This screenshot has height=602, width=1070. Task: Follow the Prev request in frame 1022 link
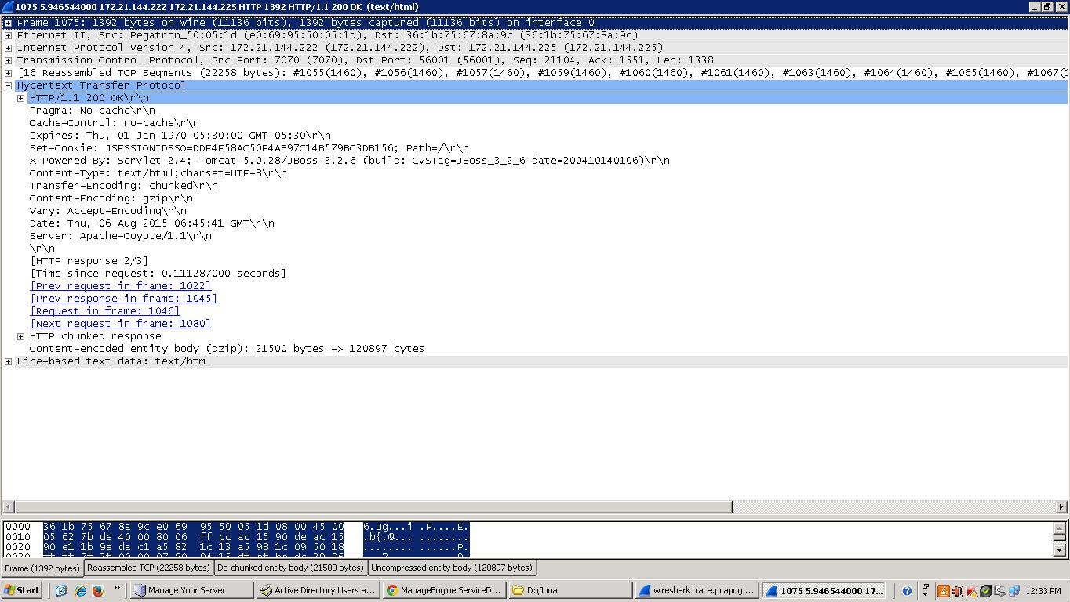click(120, 286)
